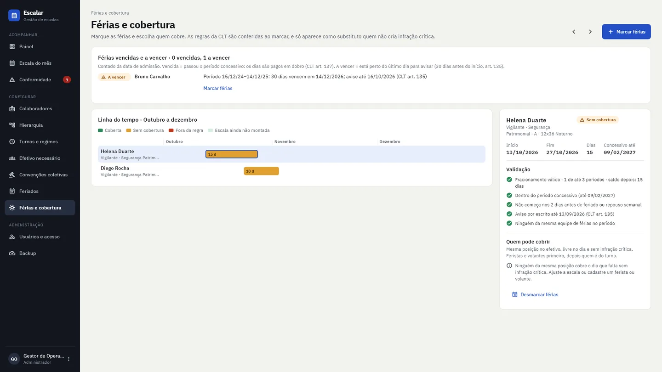The height and width of the screenshot is (372, 662).
Task: Select Diego Rocha's 10 d timeline bar
Action: point(261,171)
